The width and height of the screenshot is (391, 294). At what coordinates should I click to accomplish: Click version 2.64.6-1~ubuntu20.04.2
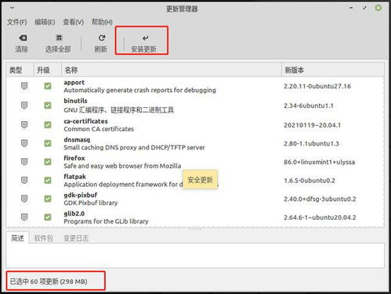point(320,217)
